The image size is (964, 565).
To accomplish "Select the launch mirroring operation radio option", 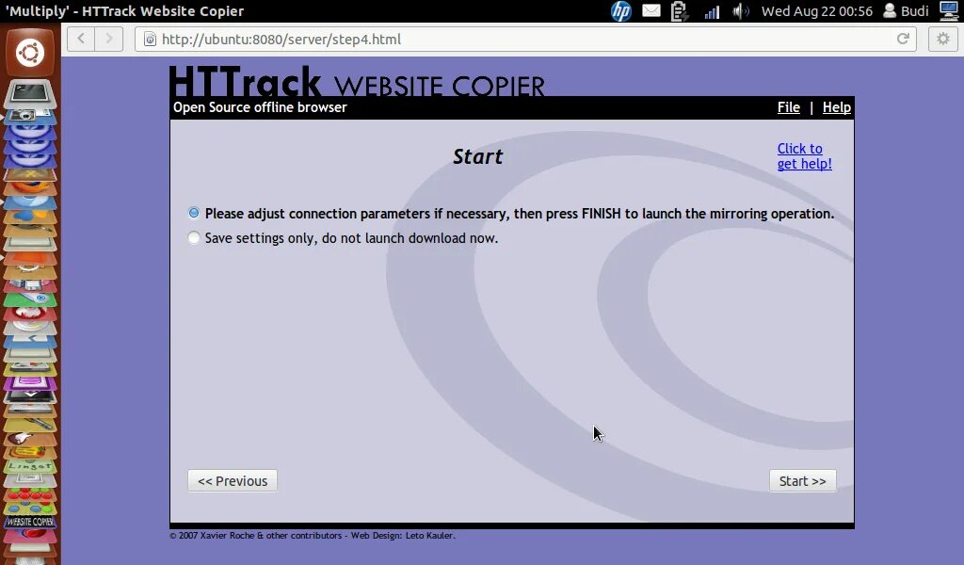I will 194,213.
